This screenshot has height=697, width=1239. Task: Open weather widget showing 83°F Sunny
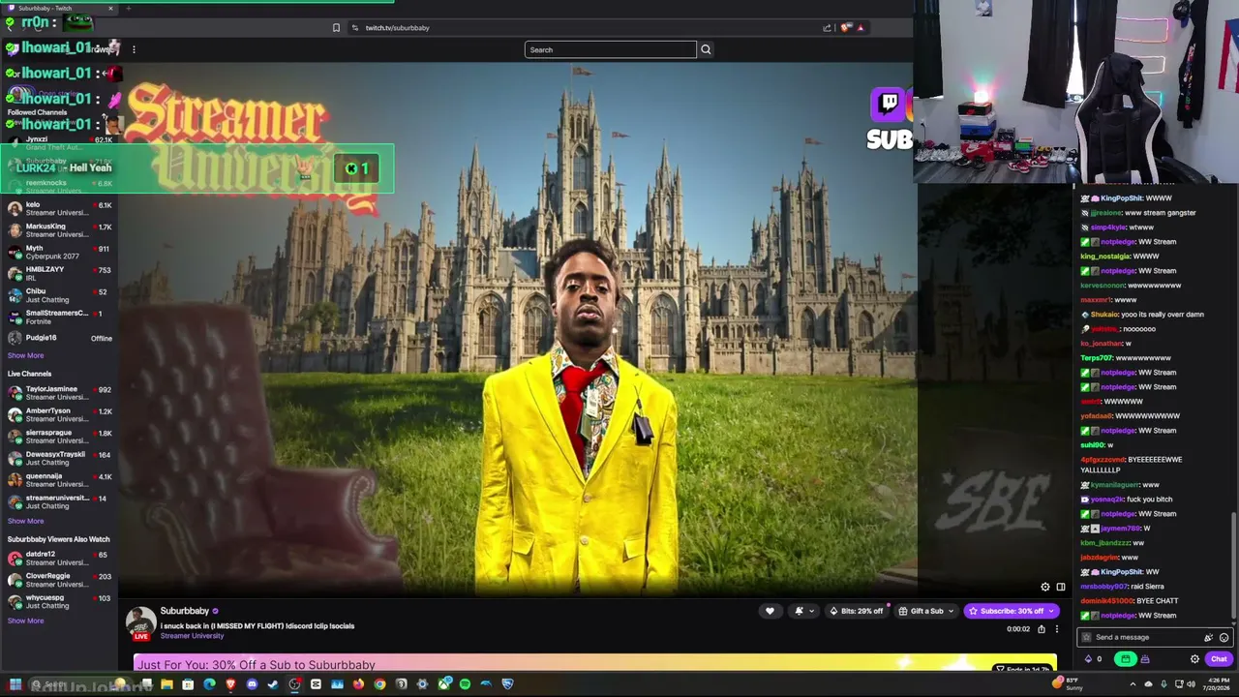coord(1068,684)
